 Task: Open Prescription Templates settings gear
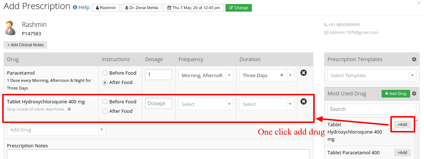click(414, 59)
